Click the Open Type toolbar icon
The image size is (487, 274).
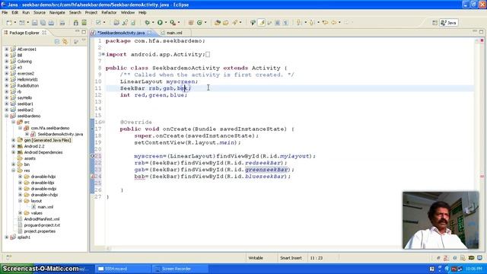tap(218, 23)
